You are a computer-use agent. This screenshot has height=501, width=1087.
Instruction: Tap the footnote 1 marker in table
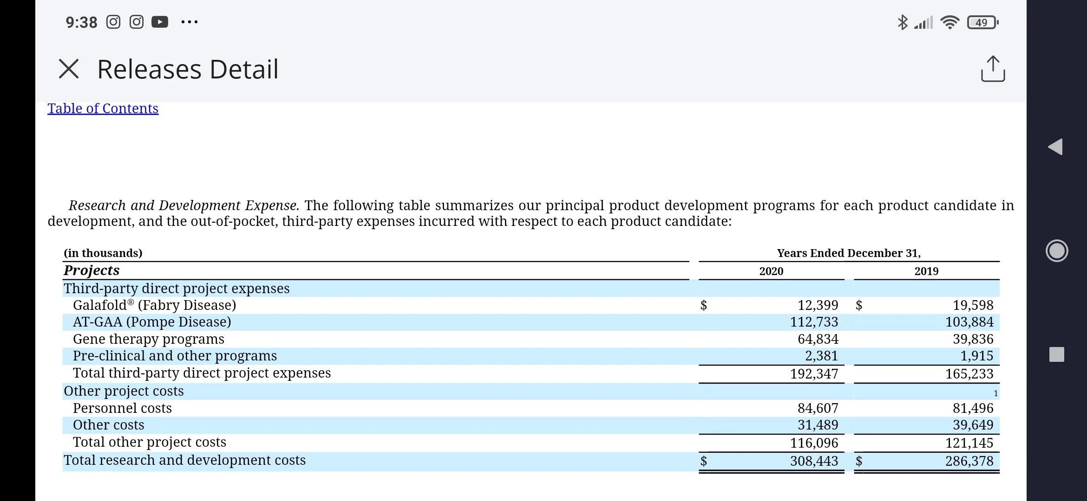(x=995, y=393)
